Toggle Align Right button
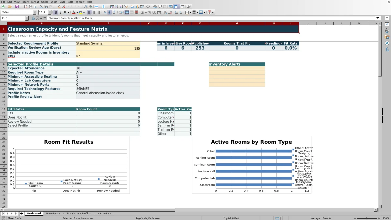The image size is (391, 220). pos(99,12)
